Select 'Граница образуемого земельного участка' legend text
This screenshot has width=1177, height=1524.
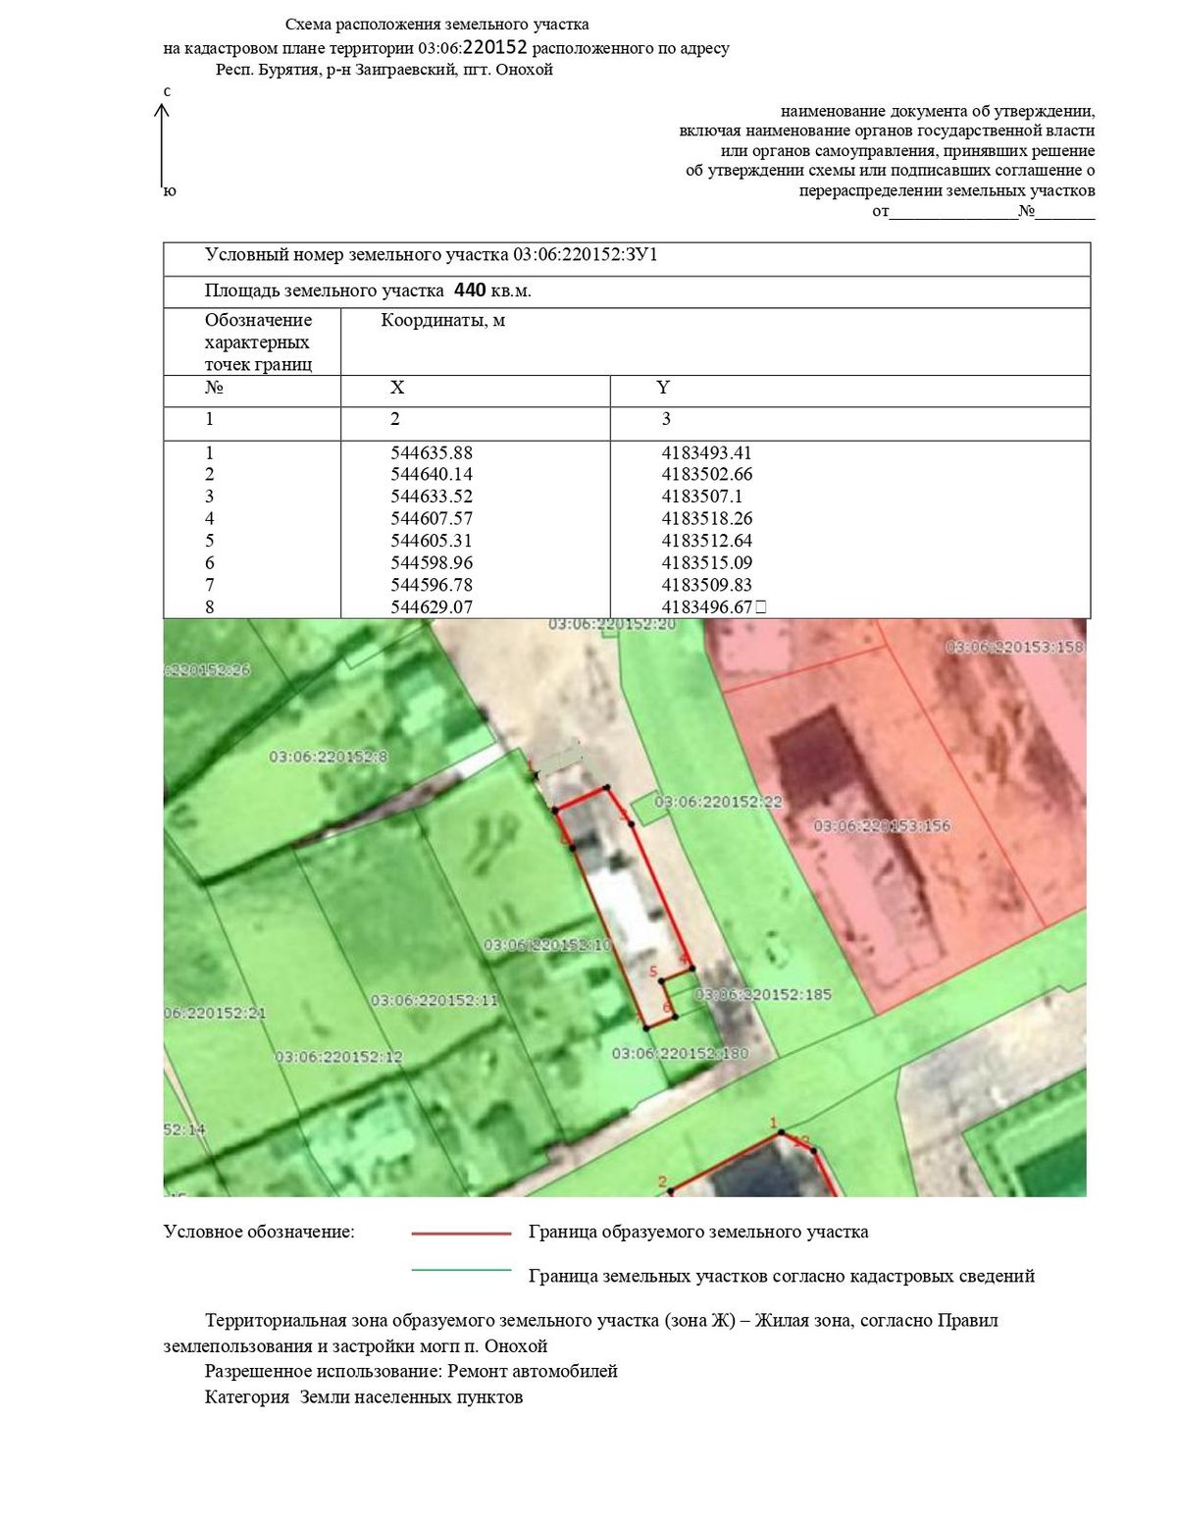(x=698, y=1232)
